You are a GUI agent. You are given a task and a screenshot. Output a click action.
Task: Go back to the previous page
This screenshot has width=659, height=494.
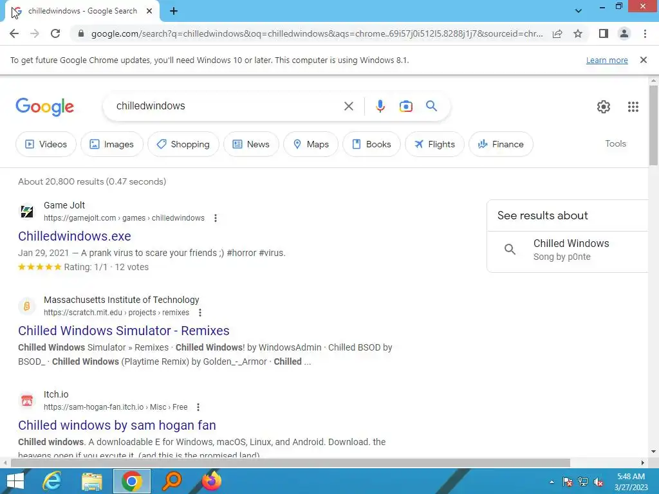[x=14, y=33]
